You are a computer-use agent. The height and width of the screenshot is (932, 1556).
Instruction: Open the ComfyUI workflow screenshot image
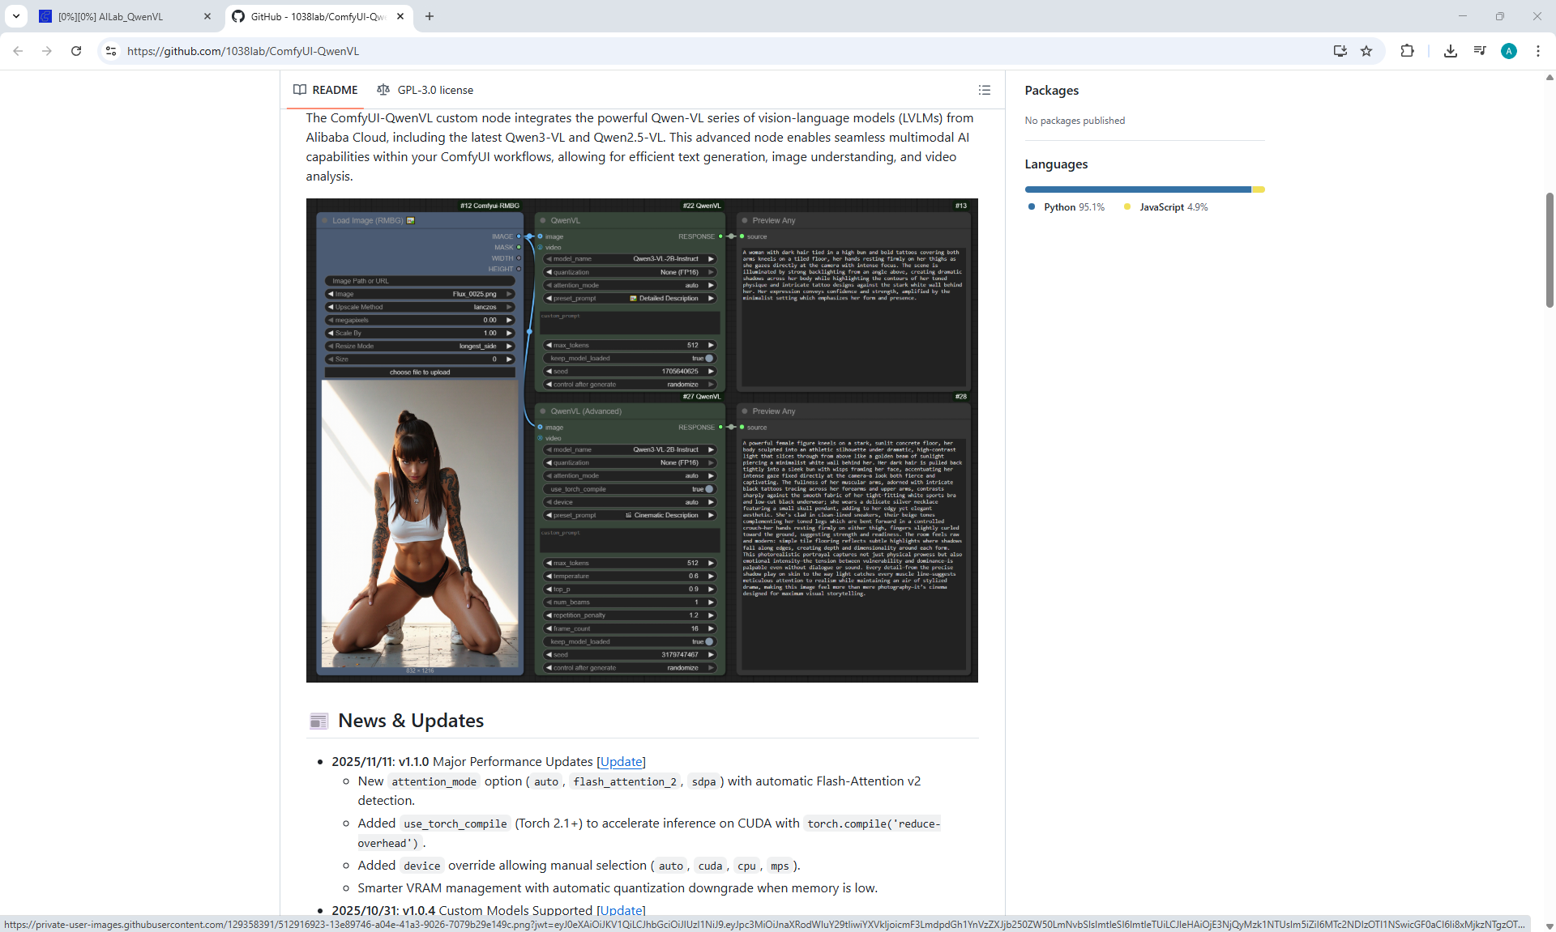[x=642, y=440]
